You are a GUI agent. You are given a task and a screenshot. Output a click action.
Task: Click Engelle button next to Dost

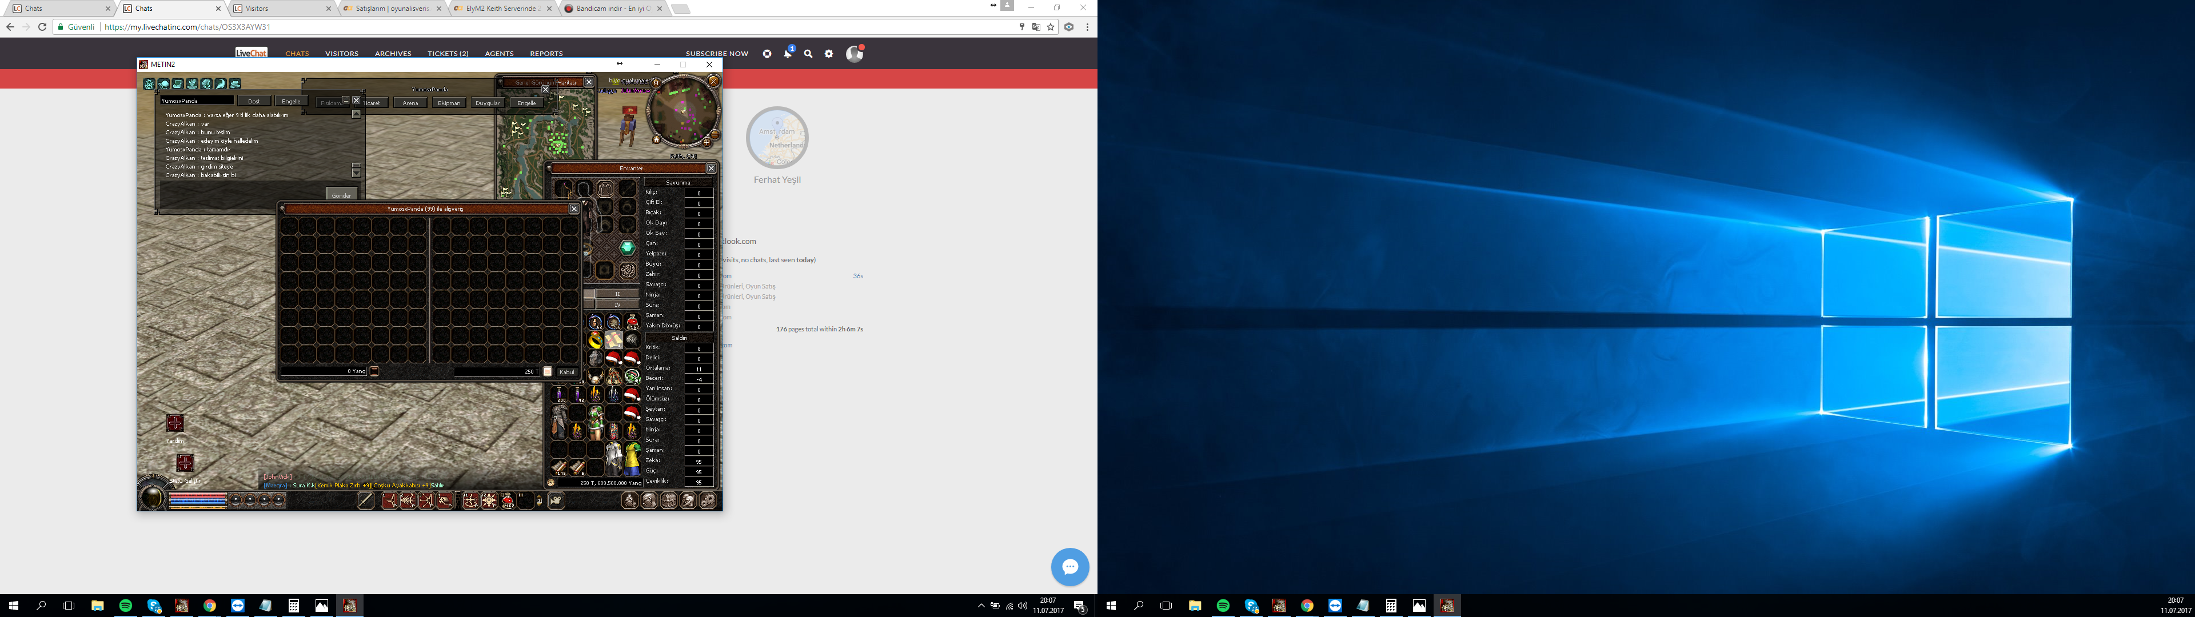pyautogui.click(x=290, y=101)
